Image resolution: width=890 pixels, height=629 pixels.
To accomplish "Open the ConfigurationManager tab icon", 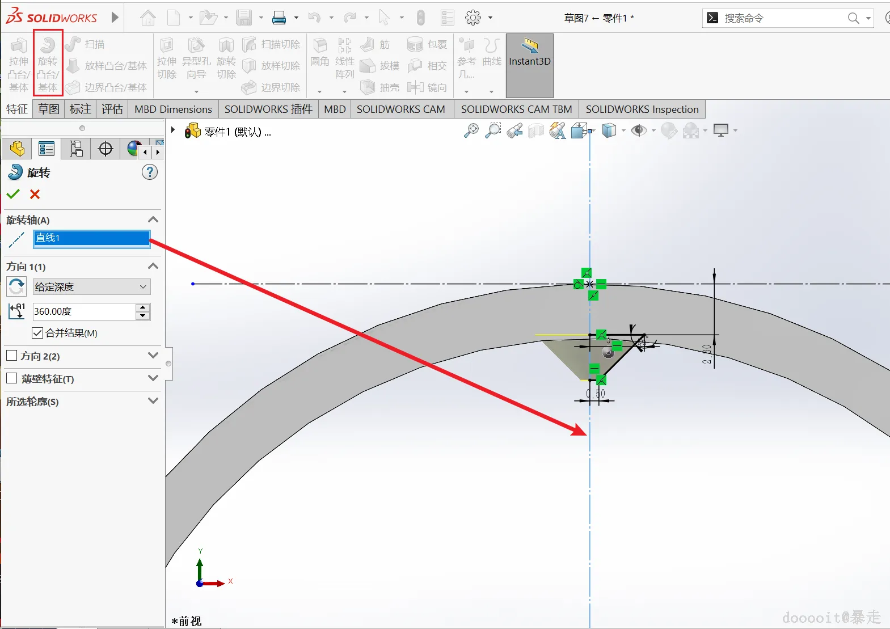I will pos(76,149).
